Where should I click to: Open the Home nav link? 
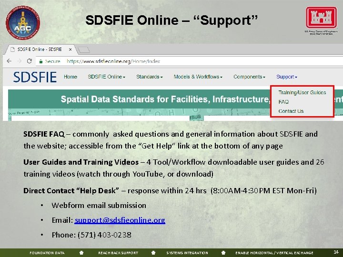pyautogui.click(x=71, y=77)
